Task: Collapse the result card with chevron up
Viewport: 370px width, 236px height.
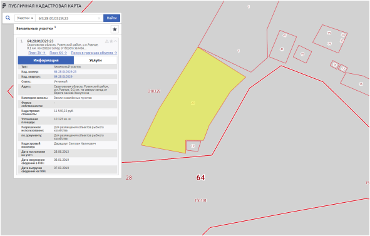Action: click(115, 41)
